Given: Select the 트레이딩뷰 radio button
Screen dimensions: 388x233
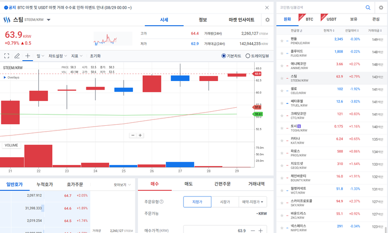Looking at the screenshot, I should pyautogui.click(x=248, y=56).
